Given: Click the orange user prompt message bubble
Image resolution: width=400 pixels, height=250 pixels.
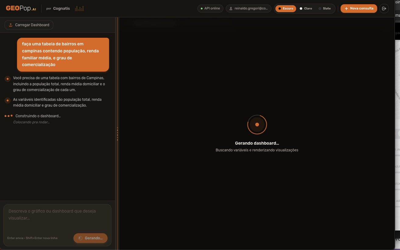Looking at the screenshot, I should (63, 55).
